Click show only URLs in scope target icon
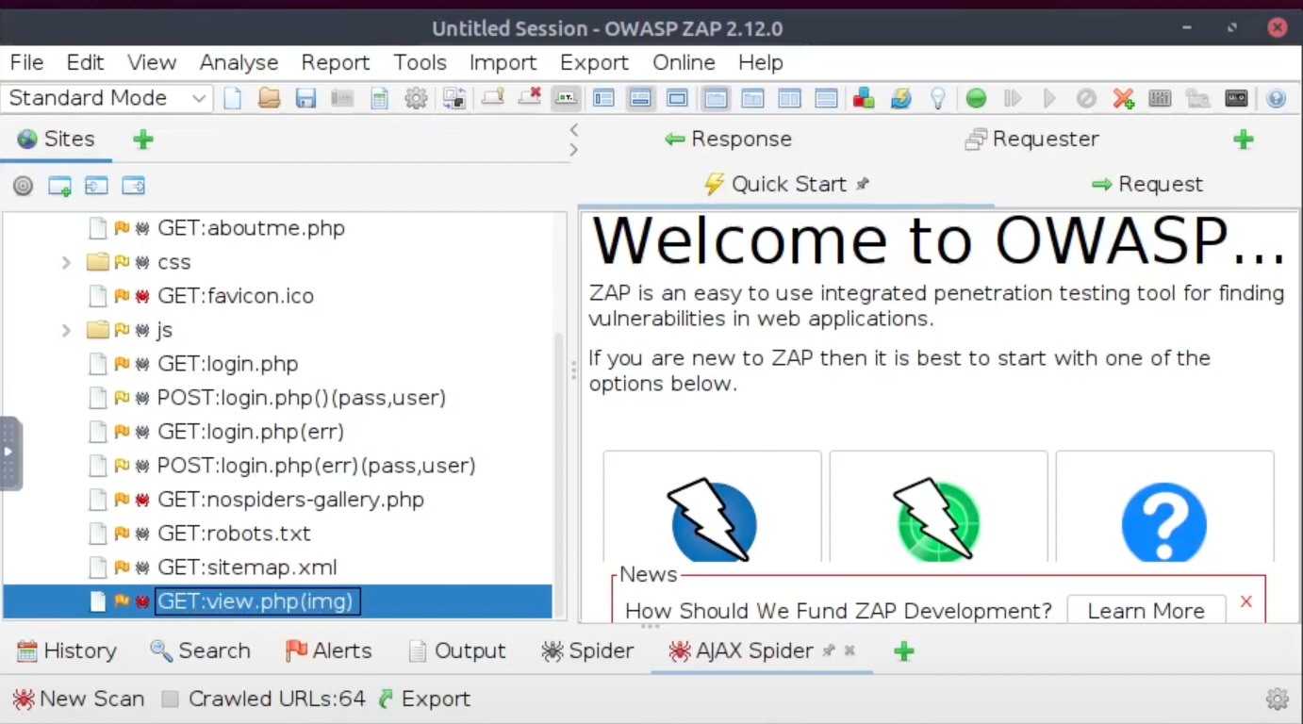Screen dimensions: 1303x724 coord(23,186)
